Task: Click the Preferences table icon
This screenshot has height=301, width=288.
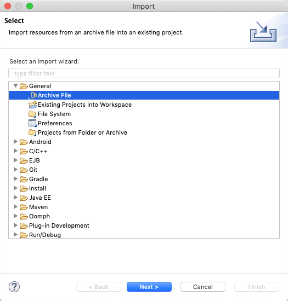Action: pyautogui.click(x=32, y=123)
